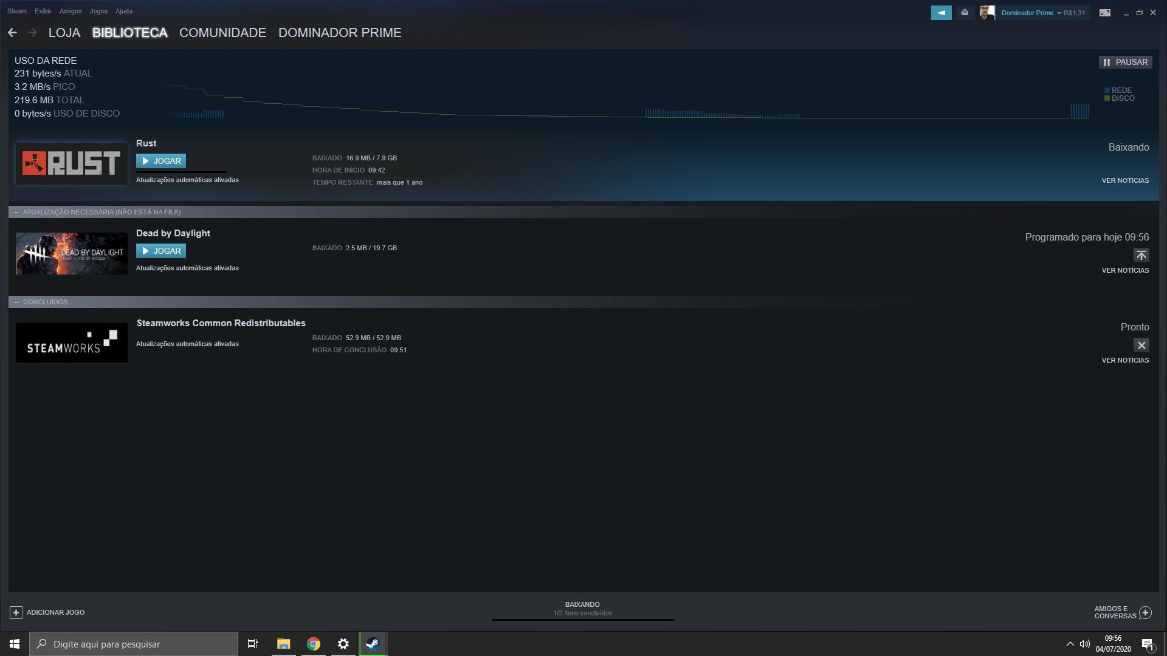The width and height of the screenshot is (1167, 656).
Task: Click the Dead by Daylight title
Action: point(173,233)
